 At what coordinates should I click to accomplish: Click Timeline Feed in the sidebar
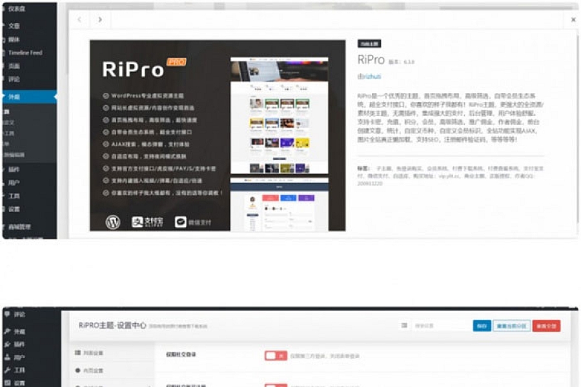click(x=25, y=53)
